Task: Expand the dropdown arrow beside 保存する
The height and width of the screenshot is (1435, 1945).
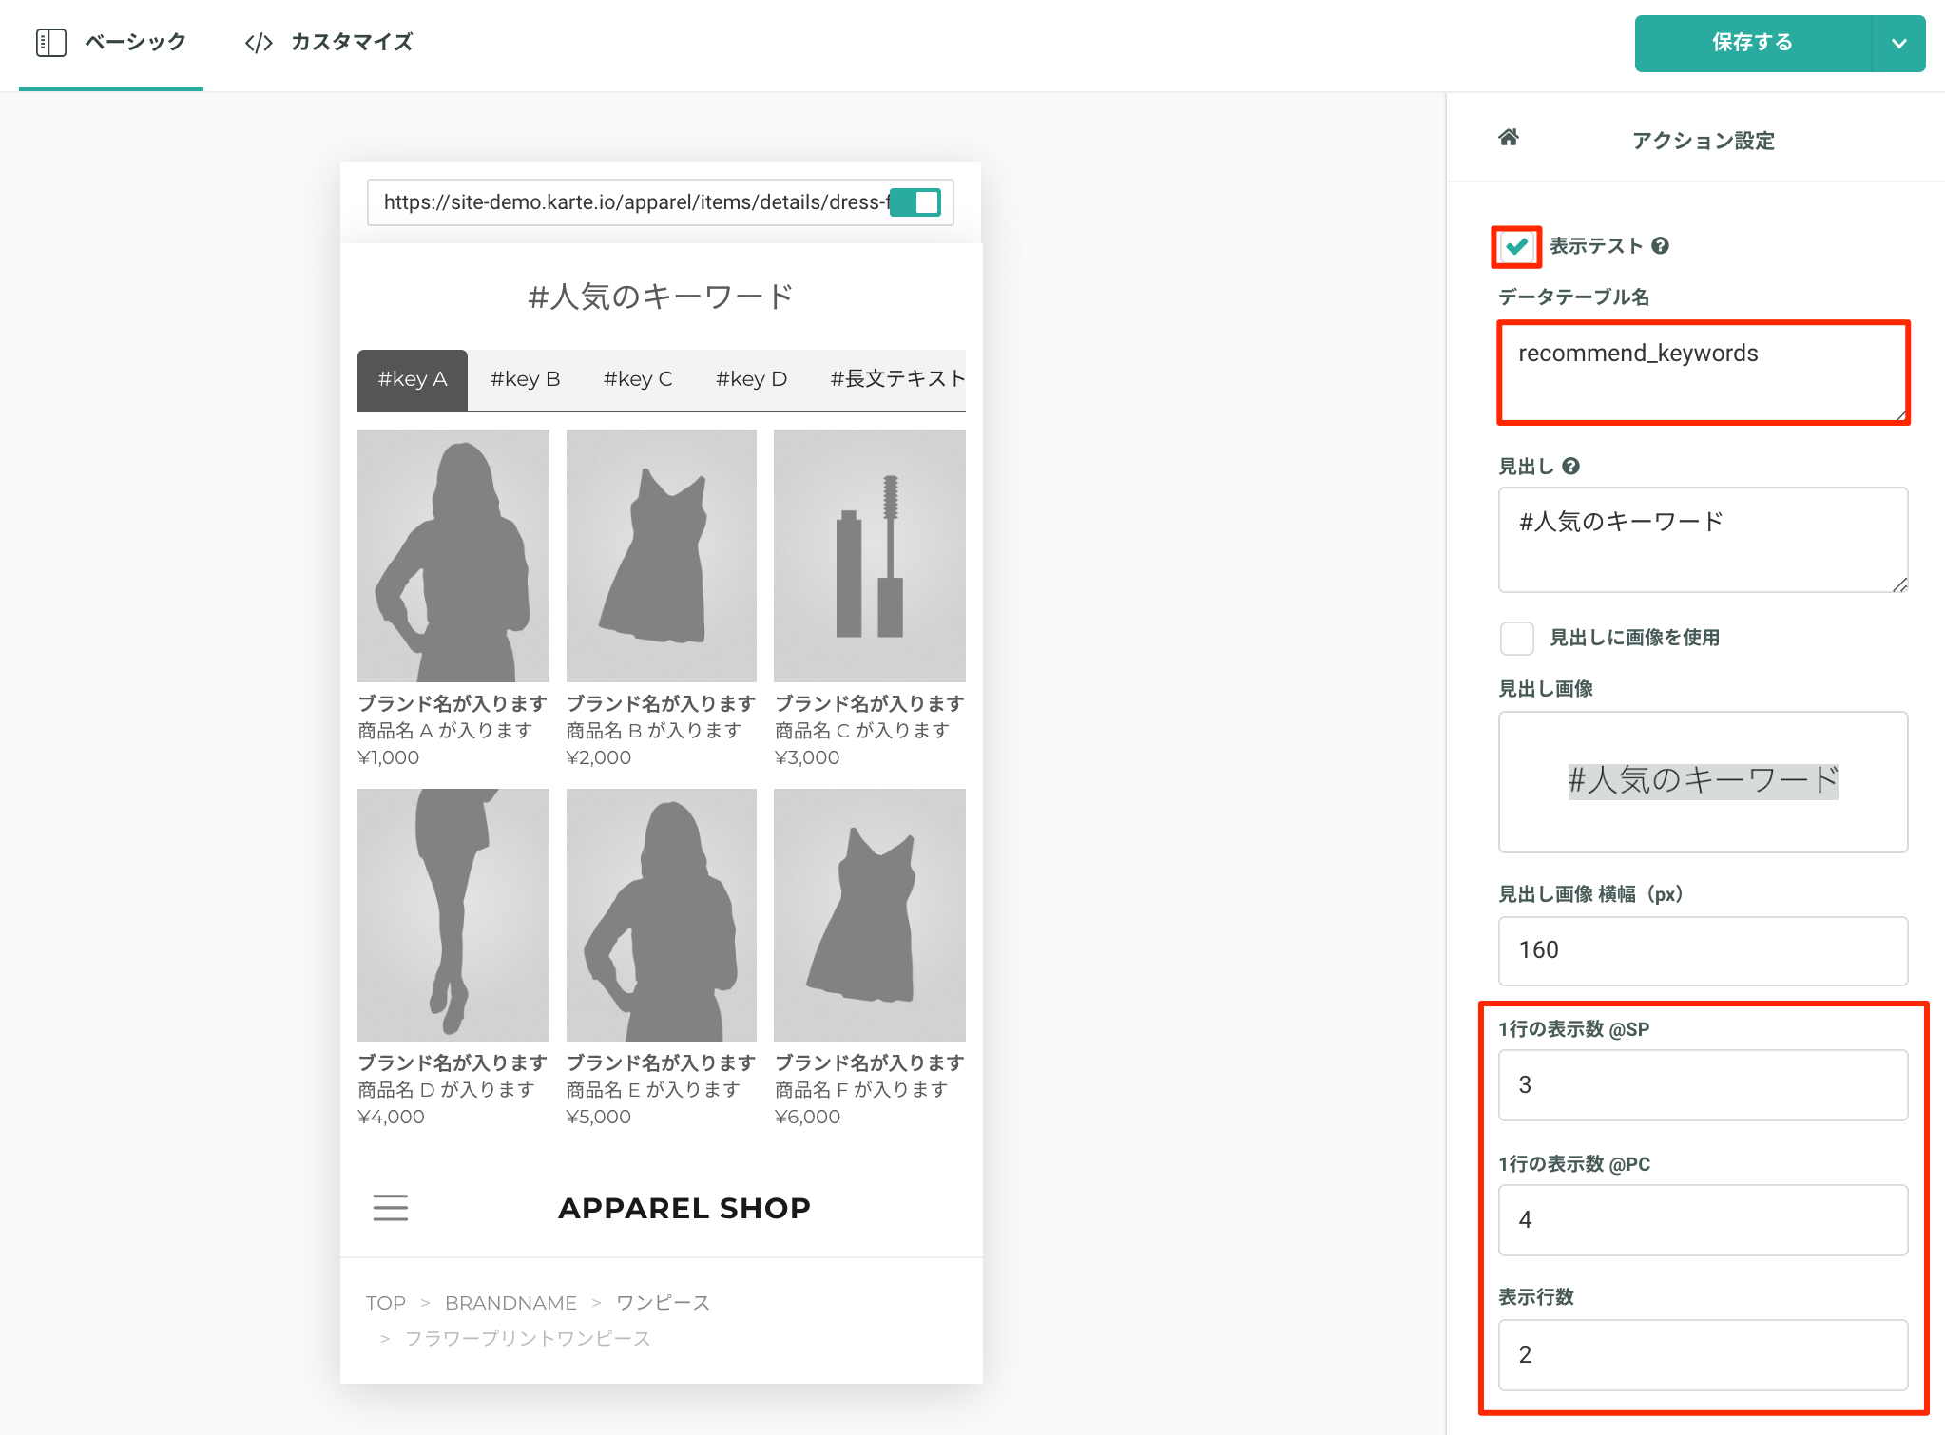Action: [x=1898, y=43]
